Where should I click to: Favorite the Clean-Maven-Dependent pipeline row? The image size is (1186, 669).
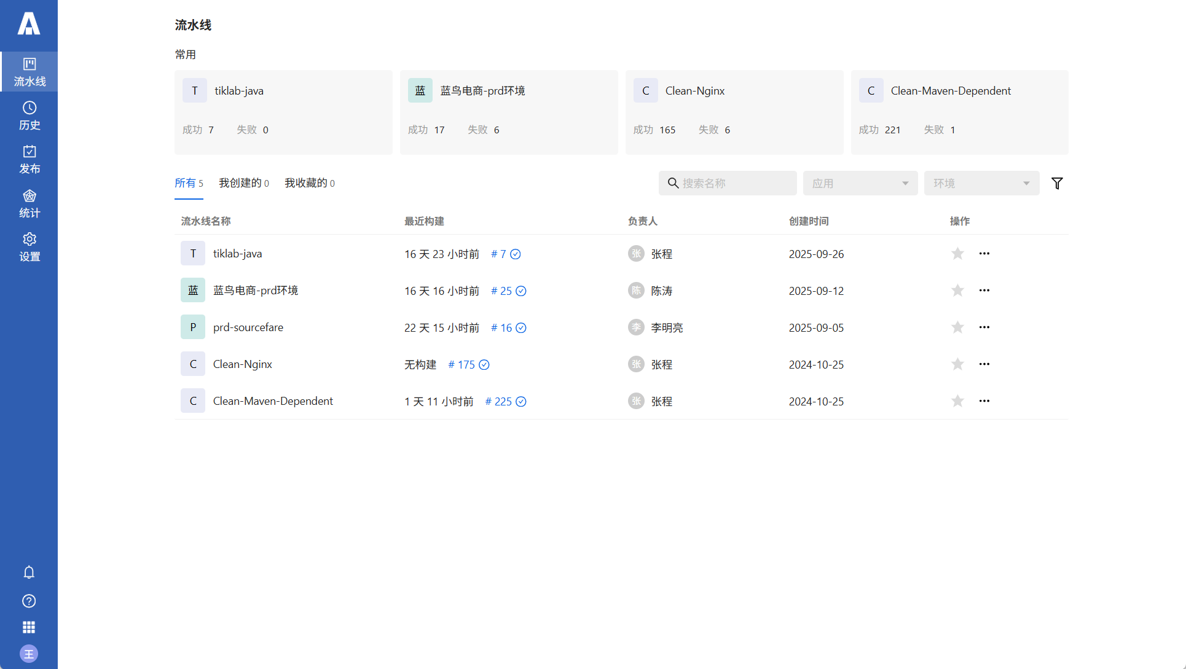pyautogui.click(x=957, y=401)
